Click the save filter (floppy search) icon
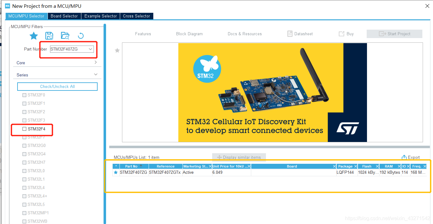The width and height of the screenshot is (433, 224). coord(49,36)
